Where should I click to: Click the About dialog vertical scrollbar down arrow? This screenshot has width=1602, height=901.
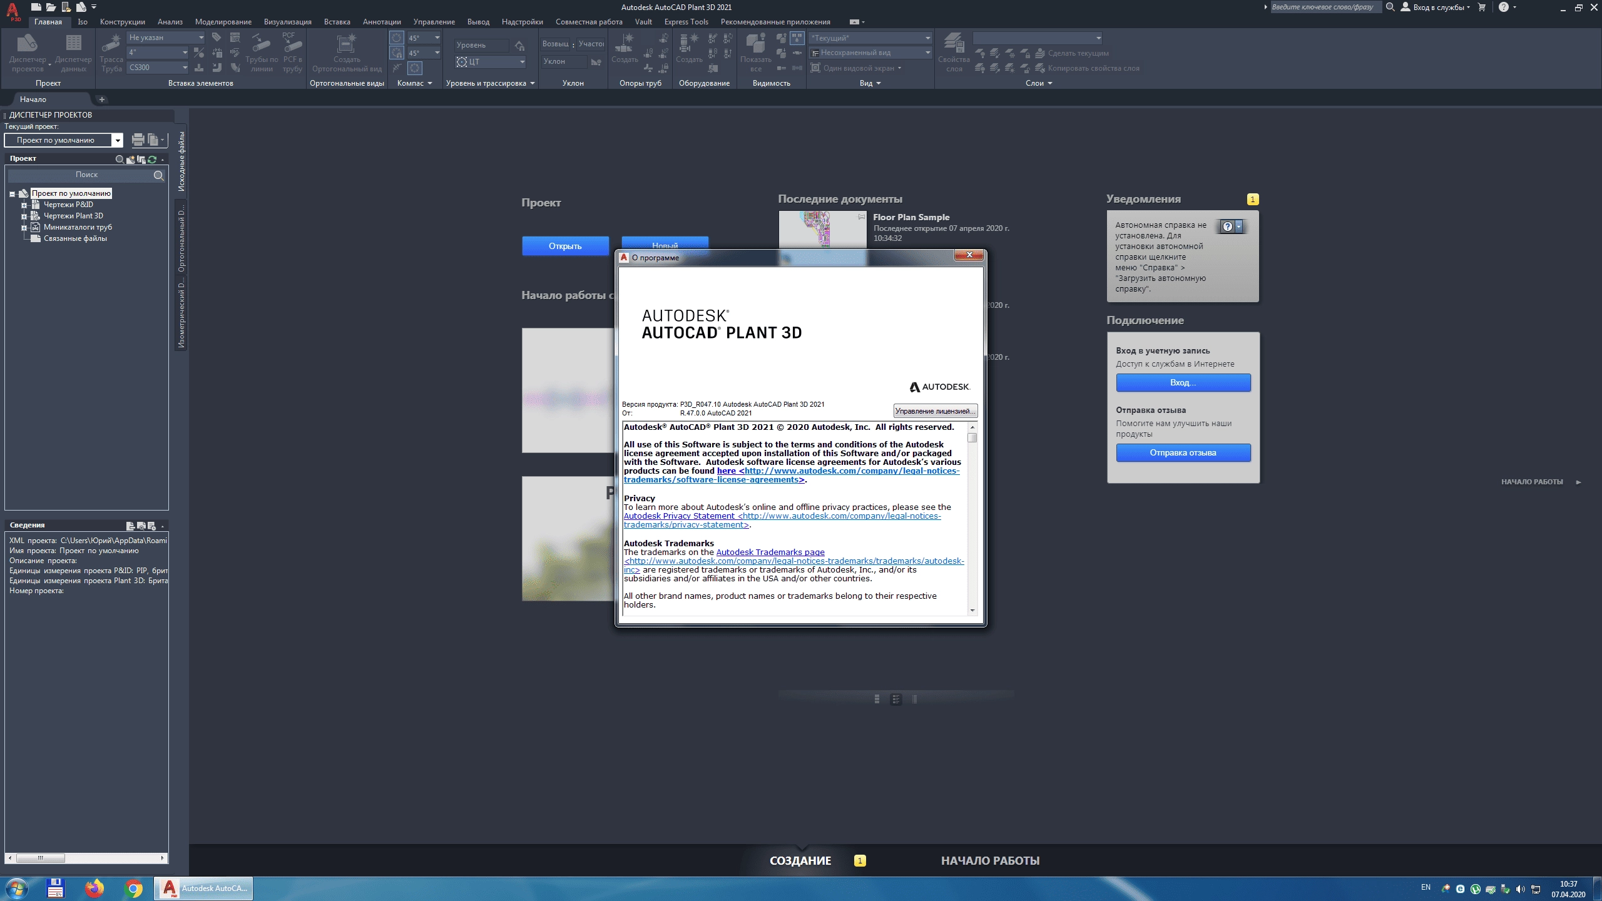[x=972, y=610]
